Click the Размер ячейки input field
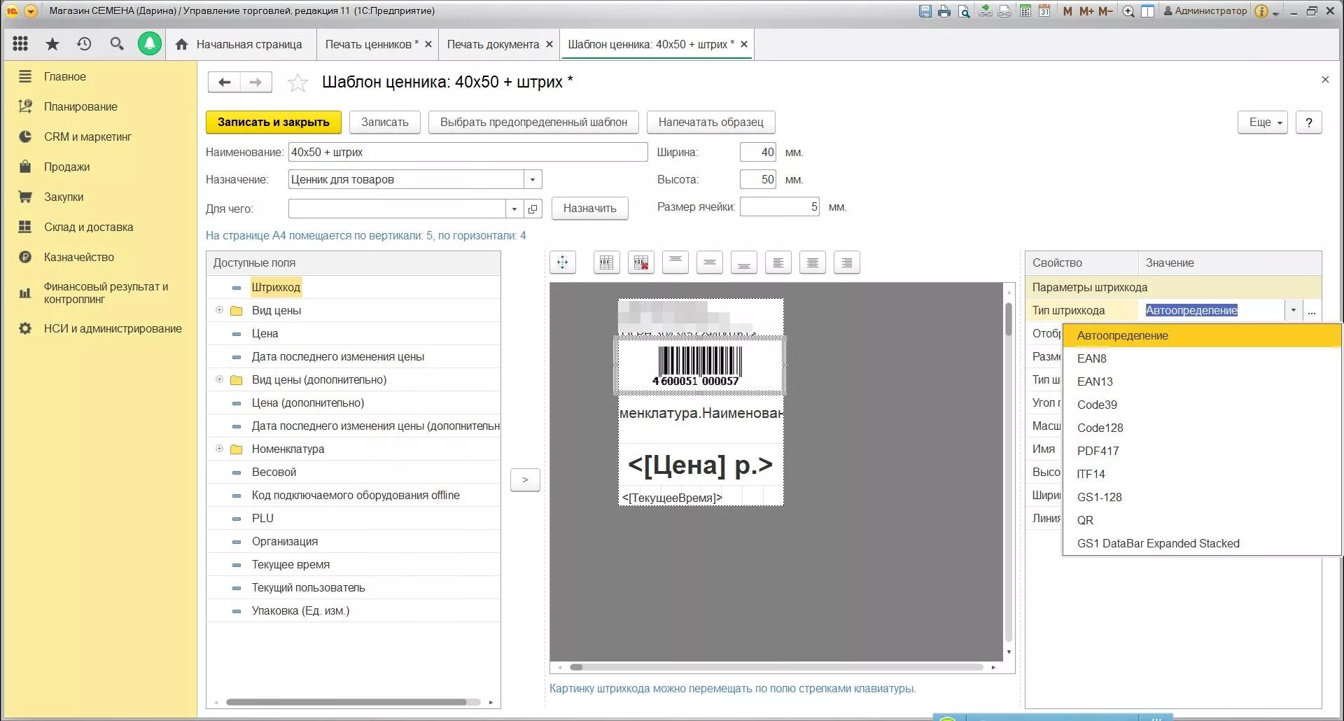Screen dimensions: 1344x721 click(x=780, y=207)
